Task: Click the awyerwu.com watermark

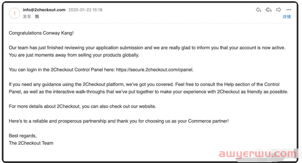Action: tap(258, 154)
